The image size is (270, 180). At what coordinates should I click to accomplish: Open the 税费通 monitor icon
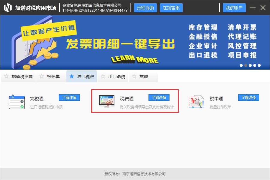106,101
